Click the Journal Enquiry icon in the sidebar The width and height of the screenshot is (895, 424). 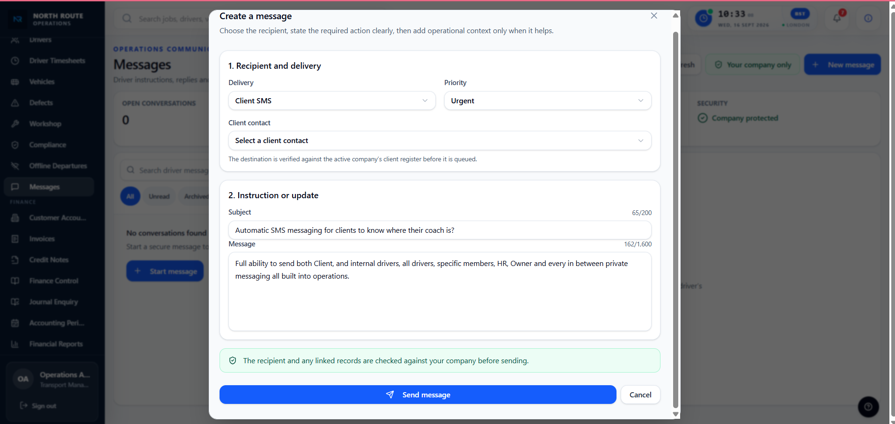pos(15,302)
